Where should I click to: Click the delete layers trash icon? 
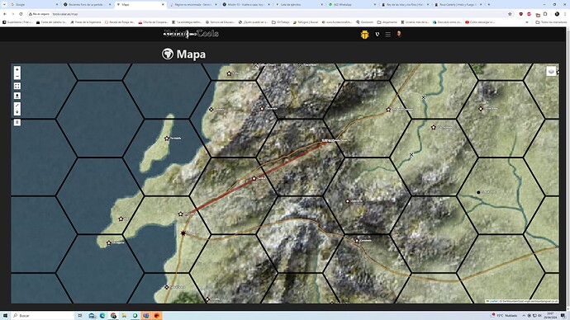point(17,122)
